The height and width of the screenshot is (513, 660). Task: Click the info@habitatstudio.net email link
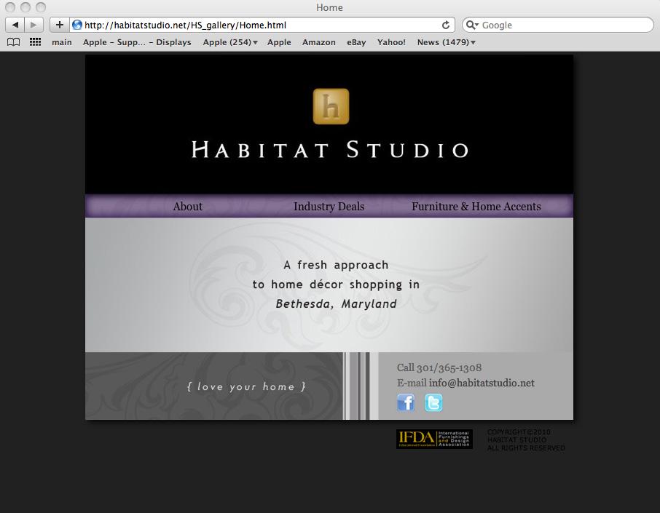click(x=482, y=383)
